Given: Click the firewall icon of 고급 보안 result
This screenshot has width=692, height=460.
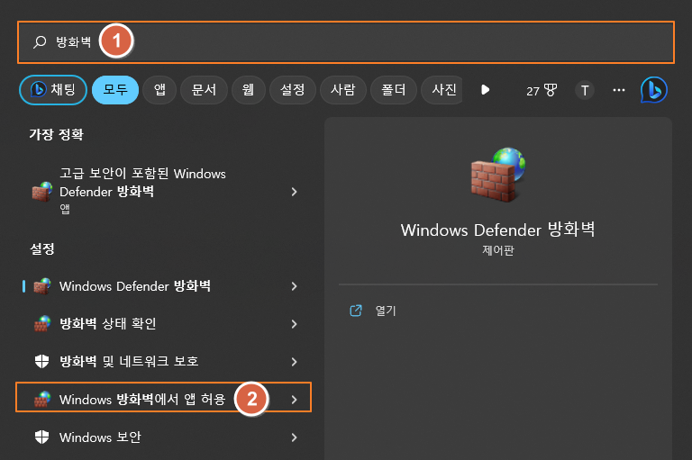Looking at the screenshot, I should tap(42, 192).
